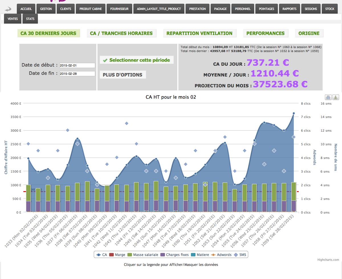This screenshot has height=279, width=342.
Task: Click Selectionner cette période button
Action: [x=137, y=60]
